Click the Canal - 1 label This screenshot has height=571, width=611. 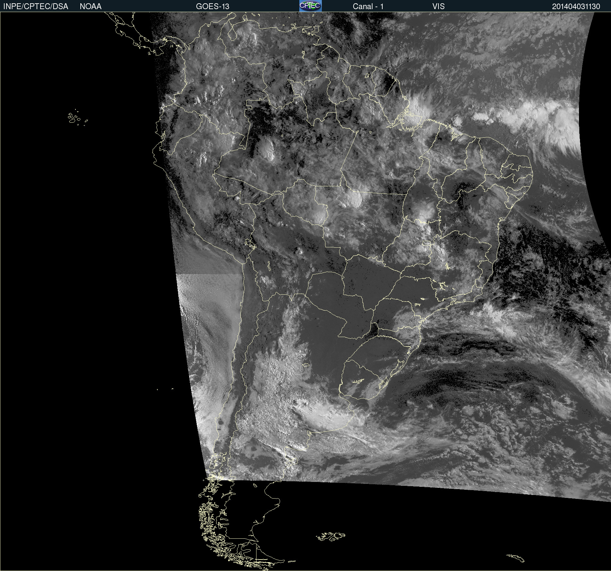tap(368, 7)
